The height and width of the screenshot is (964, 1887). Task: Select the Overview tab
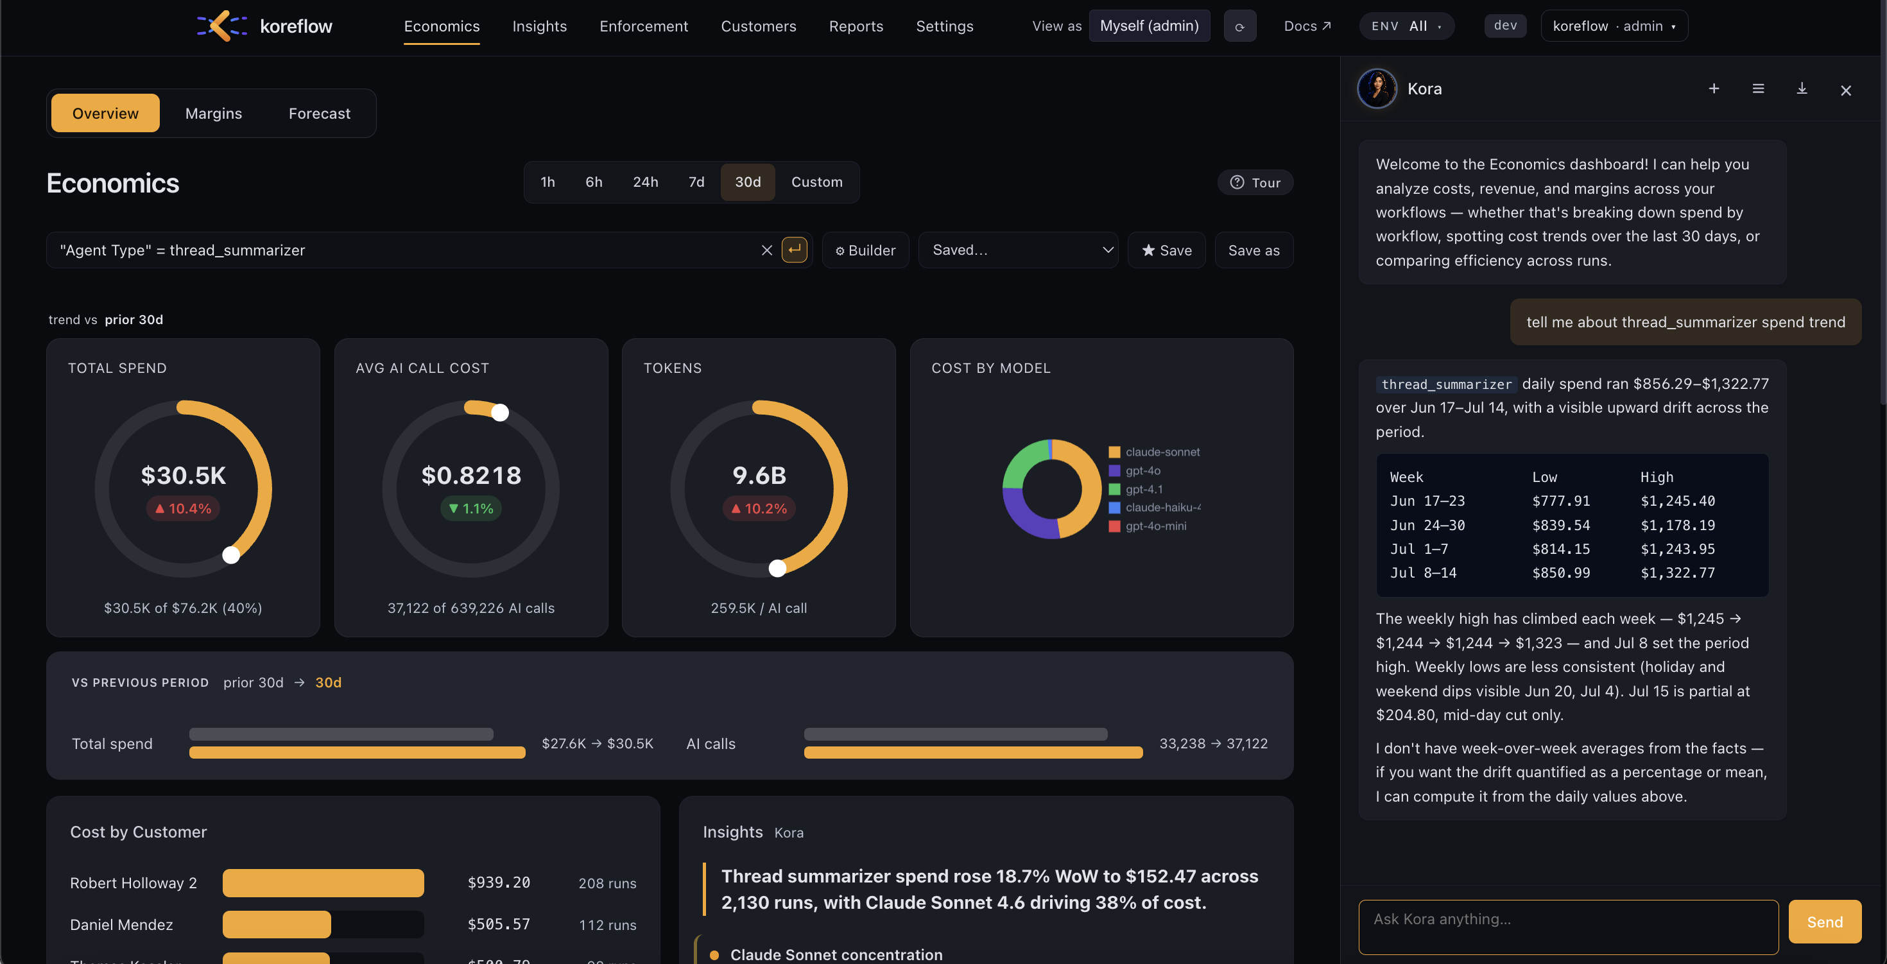tap(105, 114)
